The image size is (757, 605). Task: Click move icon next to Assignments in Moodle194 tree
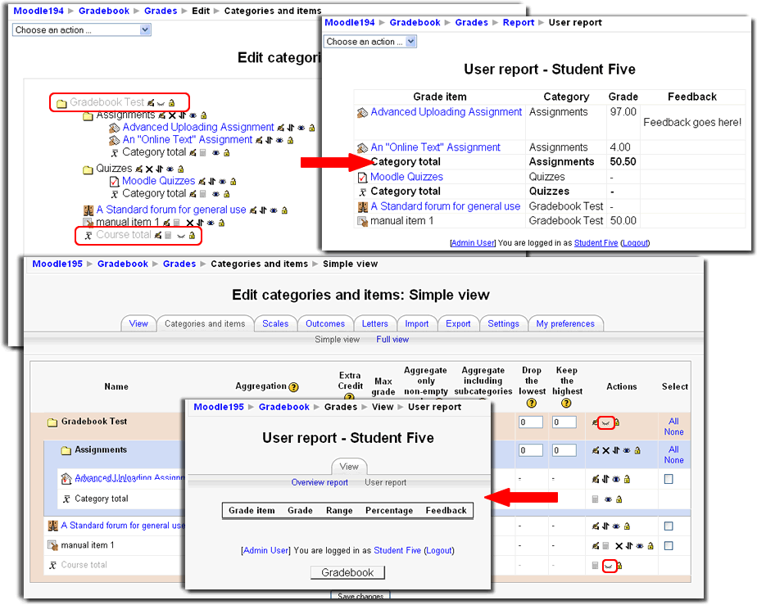click(182, 115)
